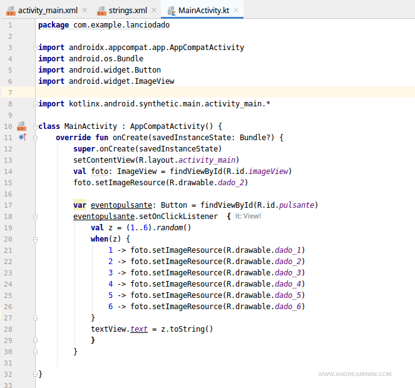Click italic 'pulsante' id on line 17
This screenshot has width=415, height=388.
click(x=297, y=205)
